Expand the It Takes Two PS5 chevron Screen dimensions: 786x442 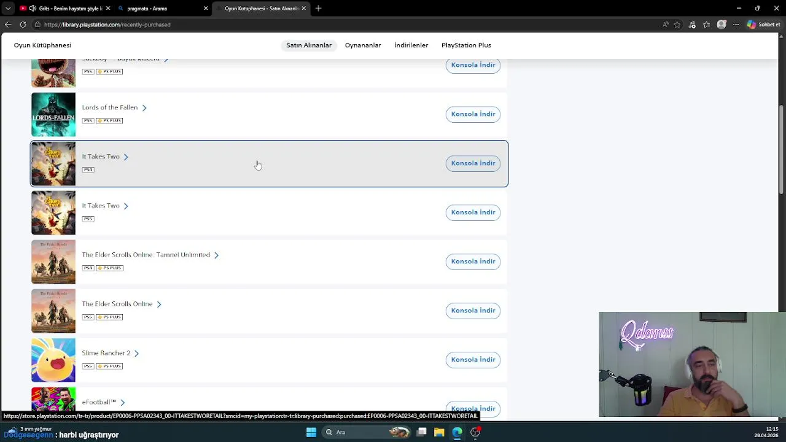coord(126,206)
